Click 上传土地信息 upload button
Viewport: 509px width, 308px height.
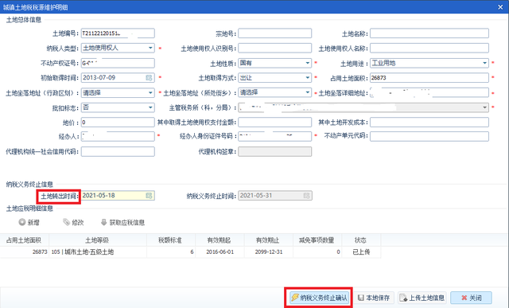(422, 298)
